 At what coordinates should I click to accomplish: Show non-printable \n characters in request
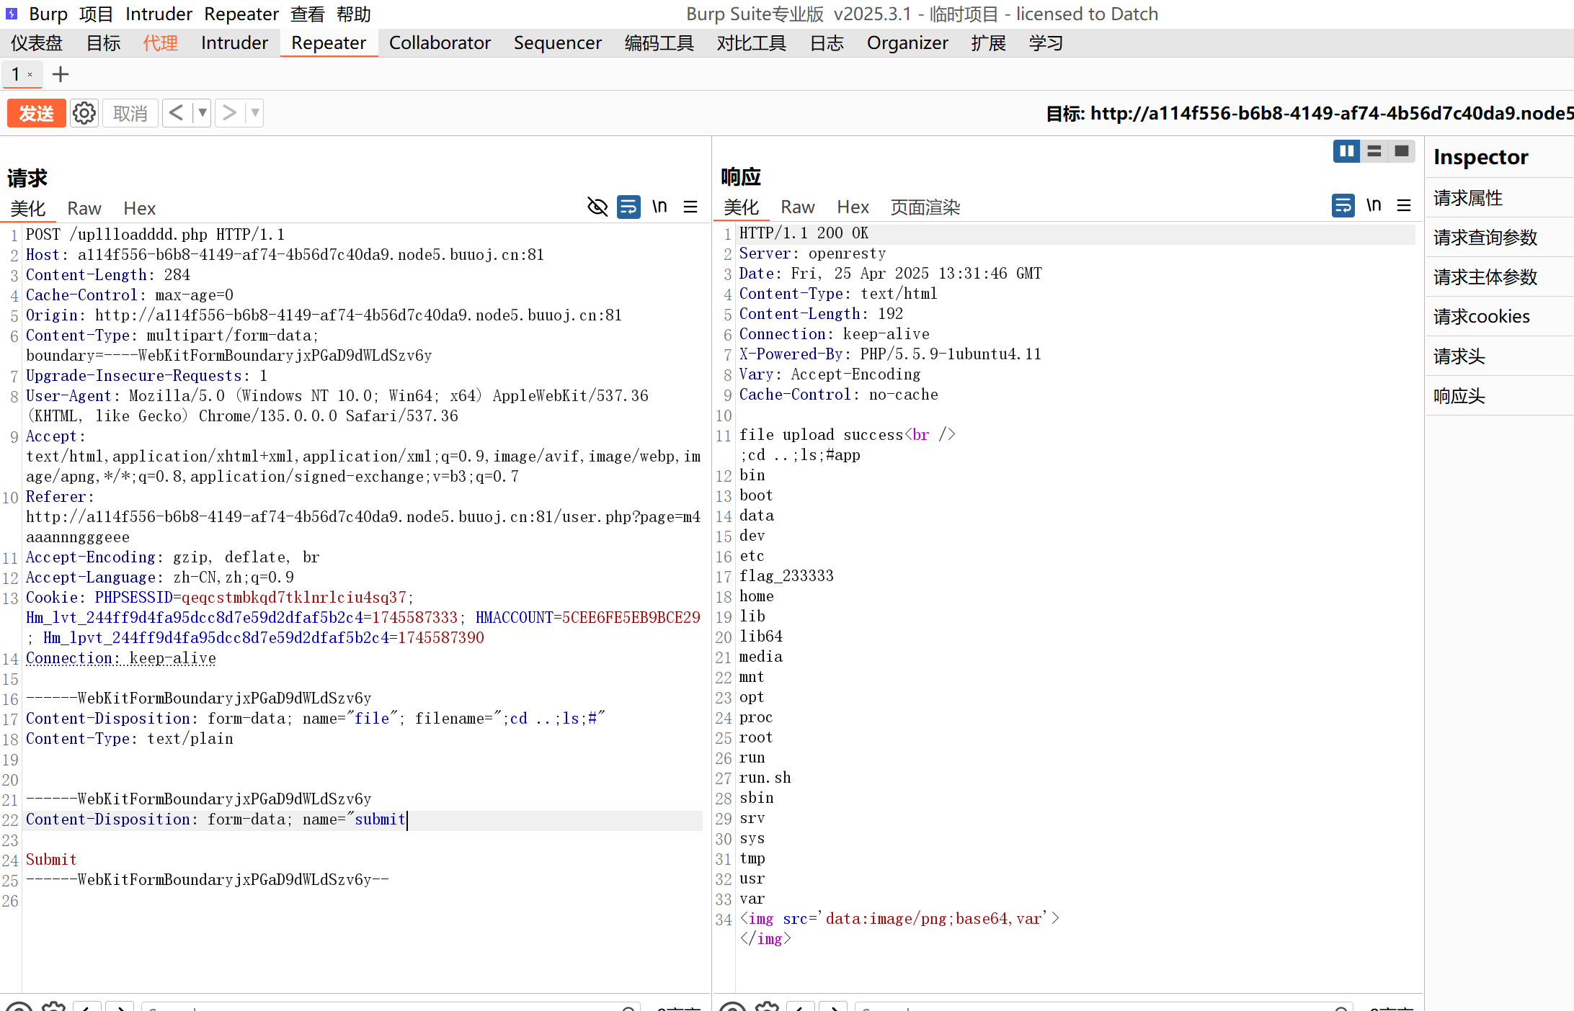click(659, 207)
